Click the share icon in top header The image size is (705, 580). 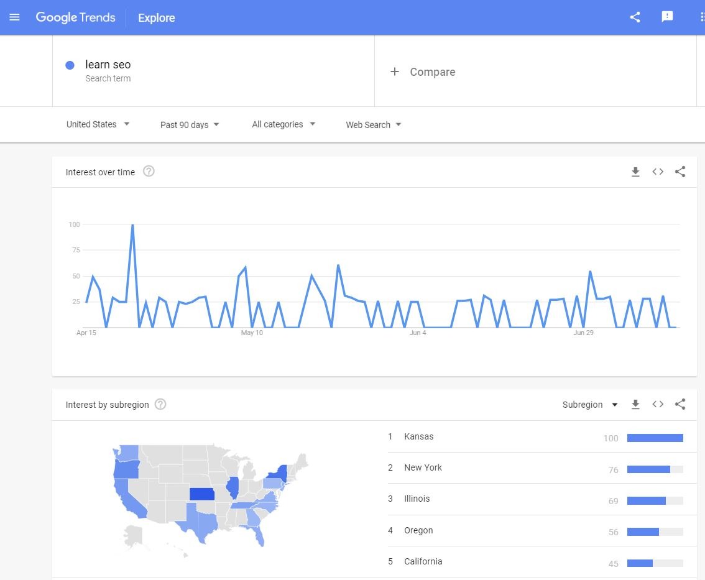635,17
